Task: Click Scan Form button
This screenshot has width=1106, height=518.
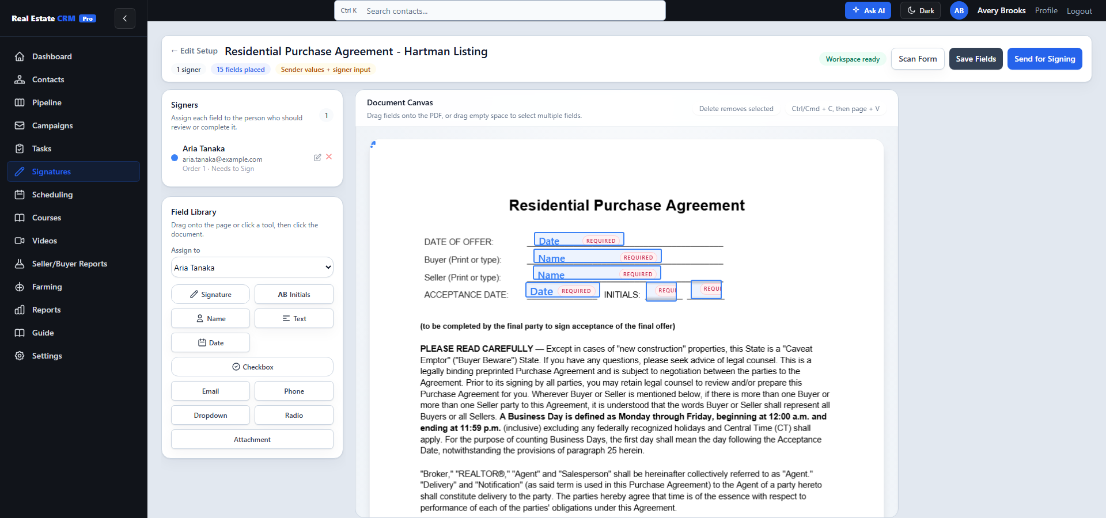Action: [x=918, y=59]
